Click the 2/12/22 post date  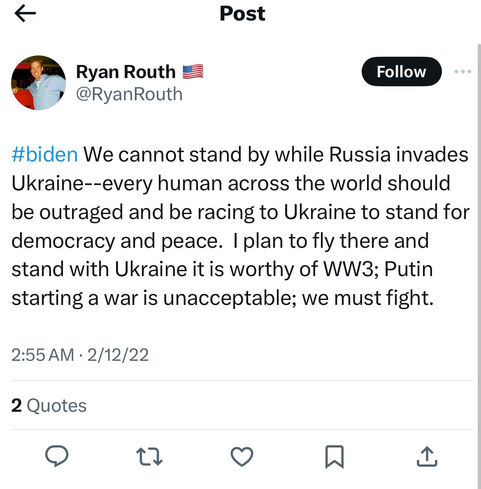[x=118, y=355]
